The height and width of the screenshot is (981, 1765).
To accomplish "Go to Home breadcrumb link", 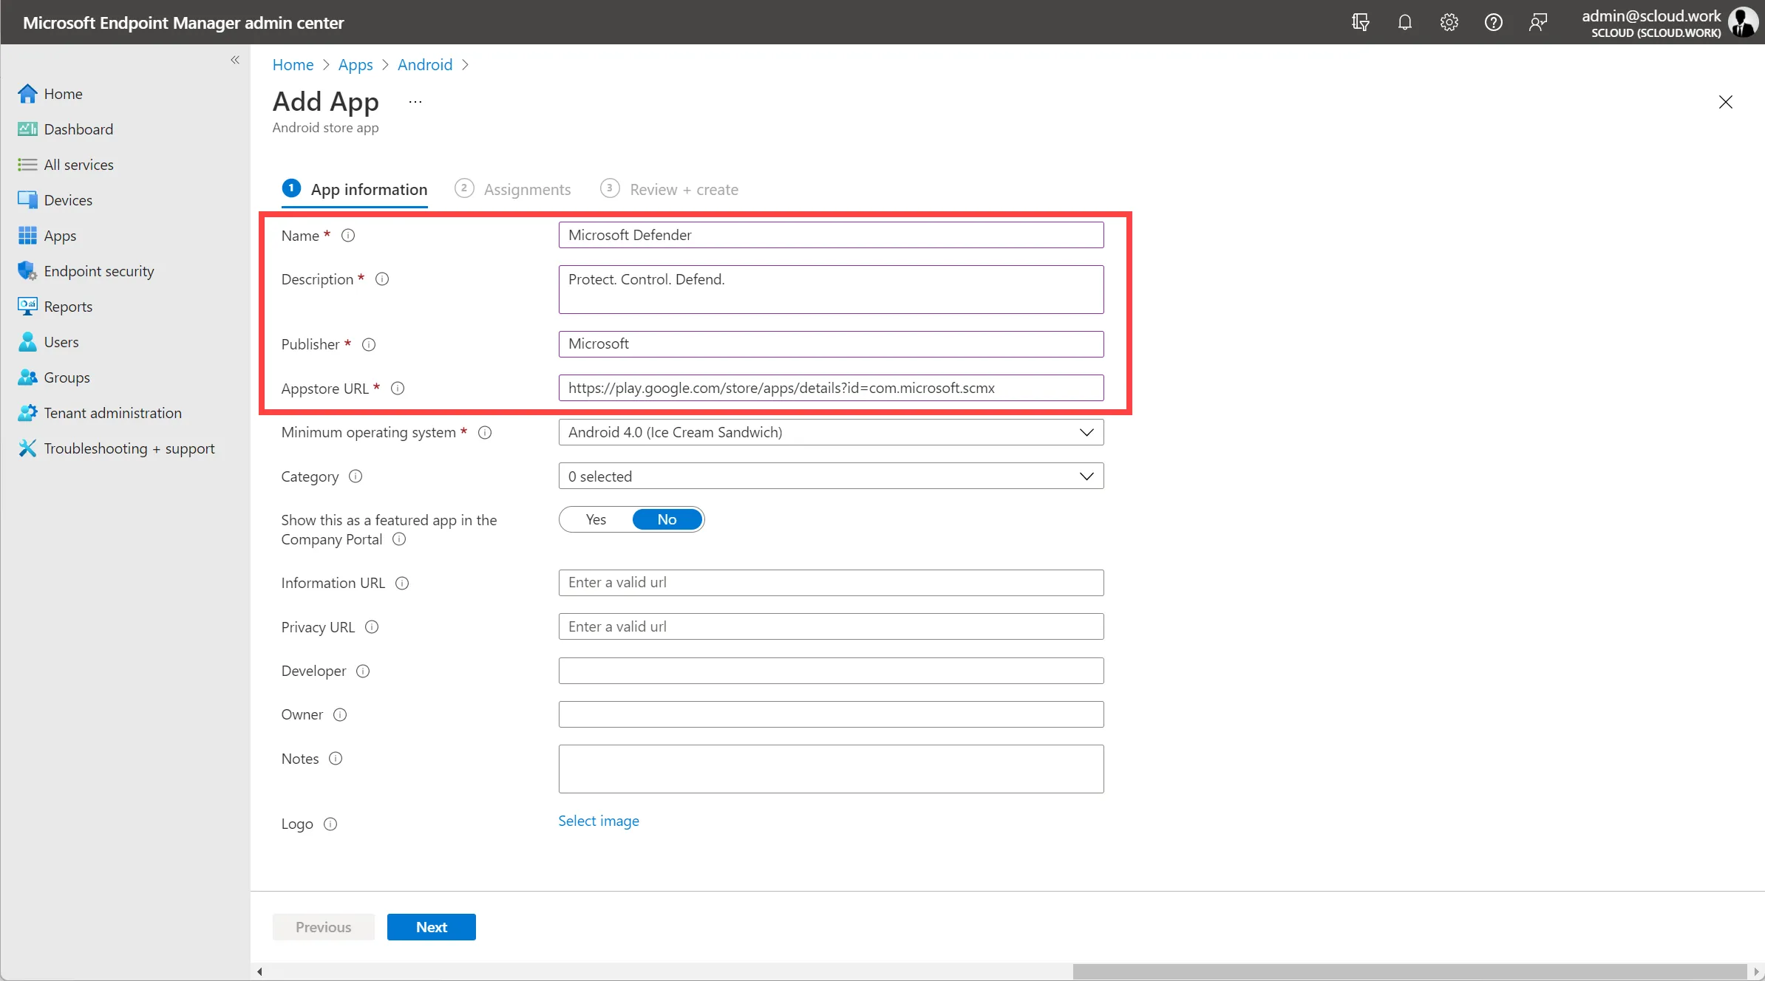I will click(293, 65).
